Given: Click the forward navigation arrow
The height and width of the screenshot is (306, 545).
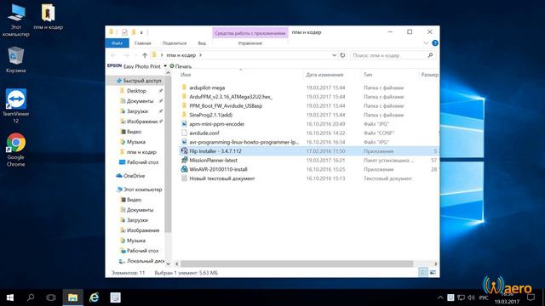Looking at the screenshot, I should [127, 55].
